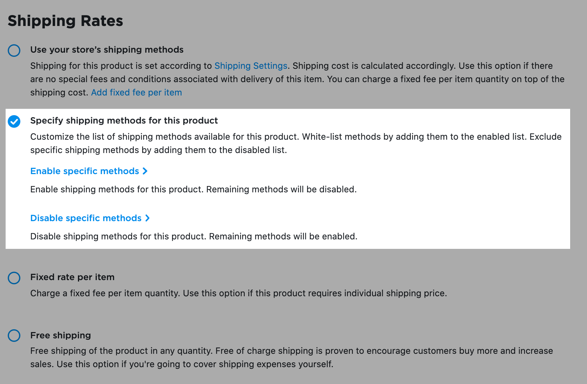Click the 'Free shipping' option label text
The image size is (587, 384).
pos(60,336)
